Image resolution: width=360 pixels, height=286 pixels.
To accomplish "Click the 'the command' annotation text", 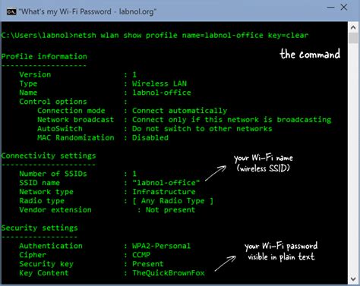I will (x=310, y=54).
